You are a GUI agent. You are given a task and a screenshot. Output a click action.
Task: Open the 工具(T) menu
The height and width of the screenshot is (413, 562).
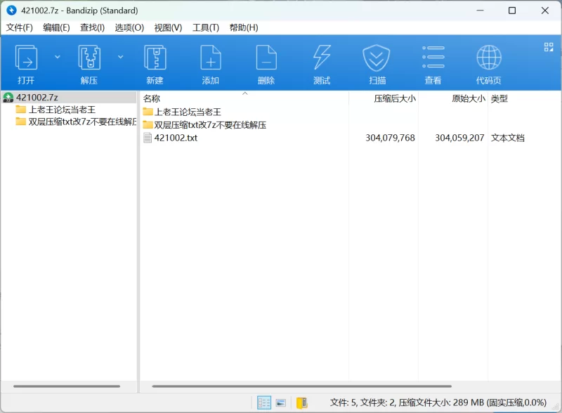point(206,27)
